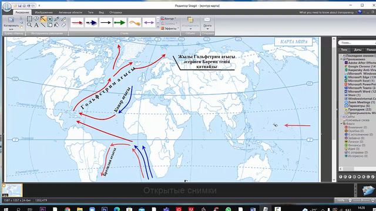Choose the dark red arrow style
This screenshot has height=211, width=376.
[x=77, y=23]
